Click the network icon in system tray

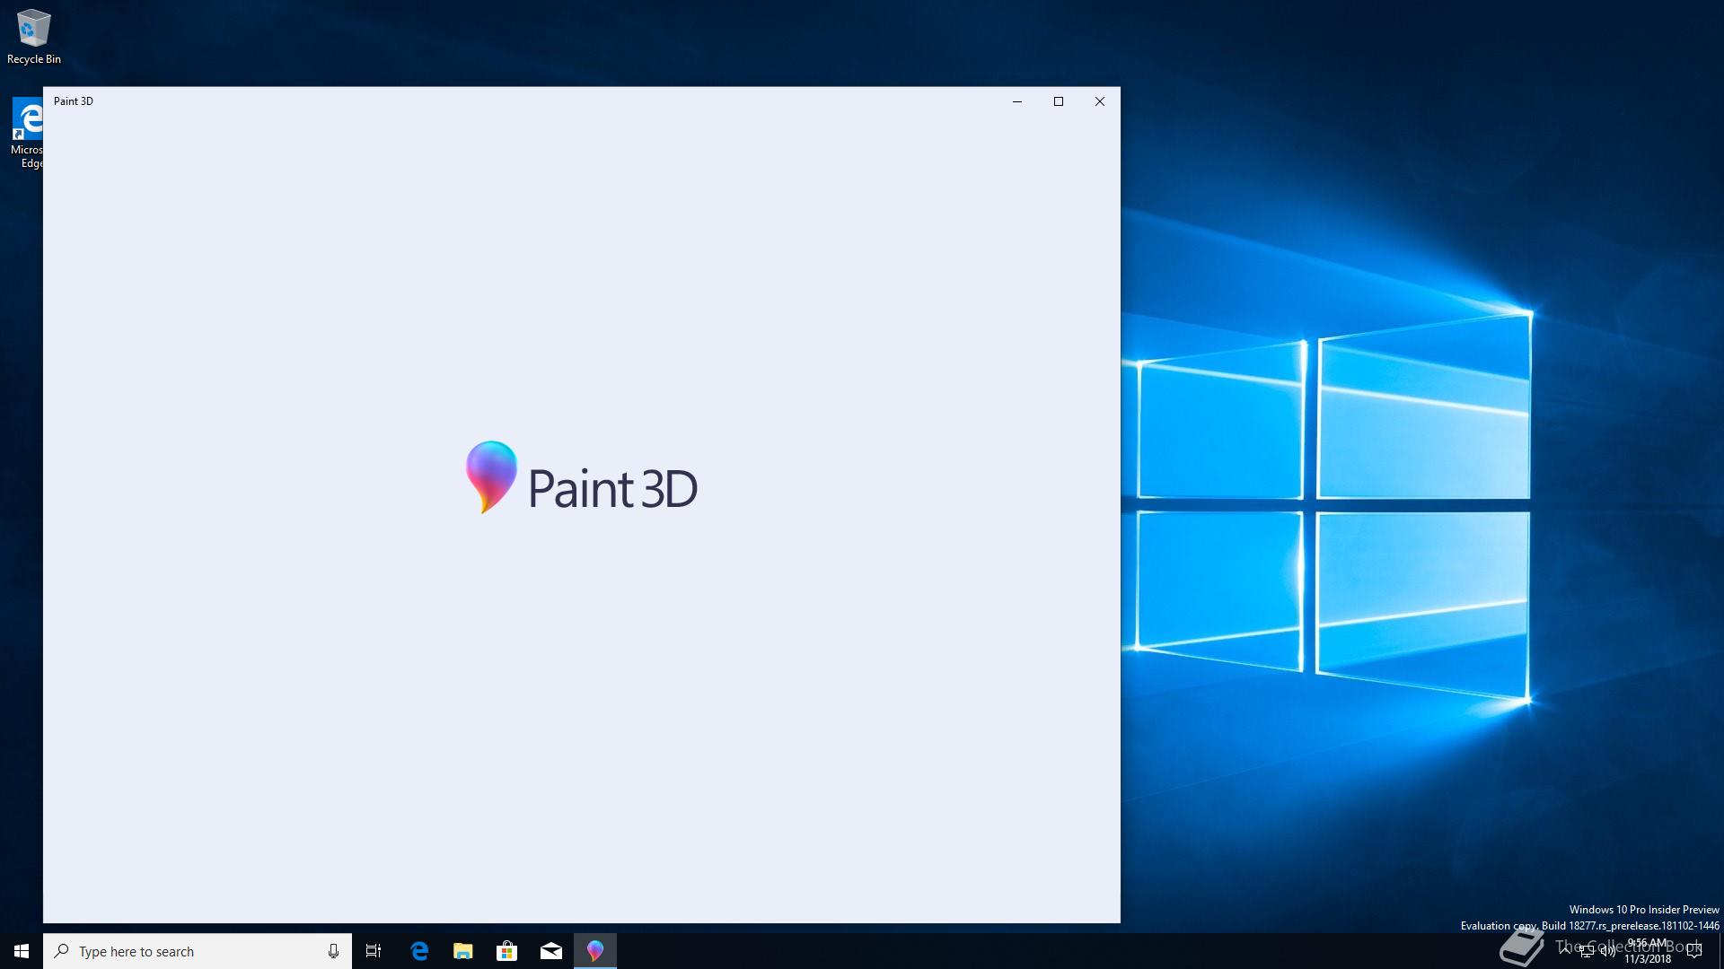tap(1587, 952)
